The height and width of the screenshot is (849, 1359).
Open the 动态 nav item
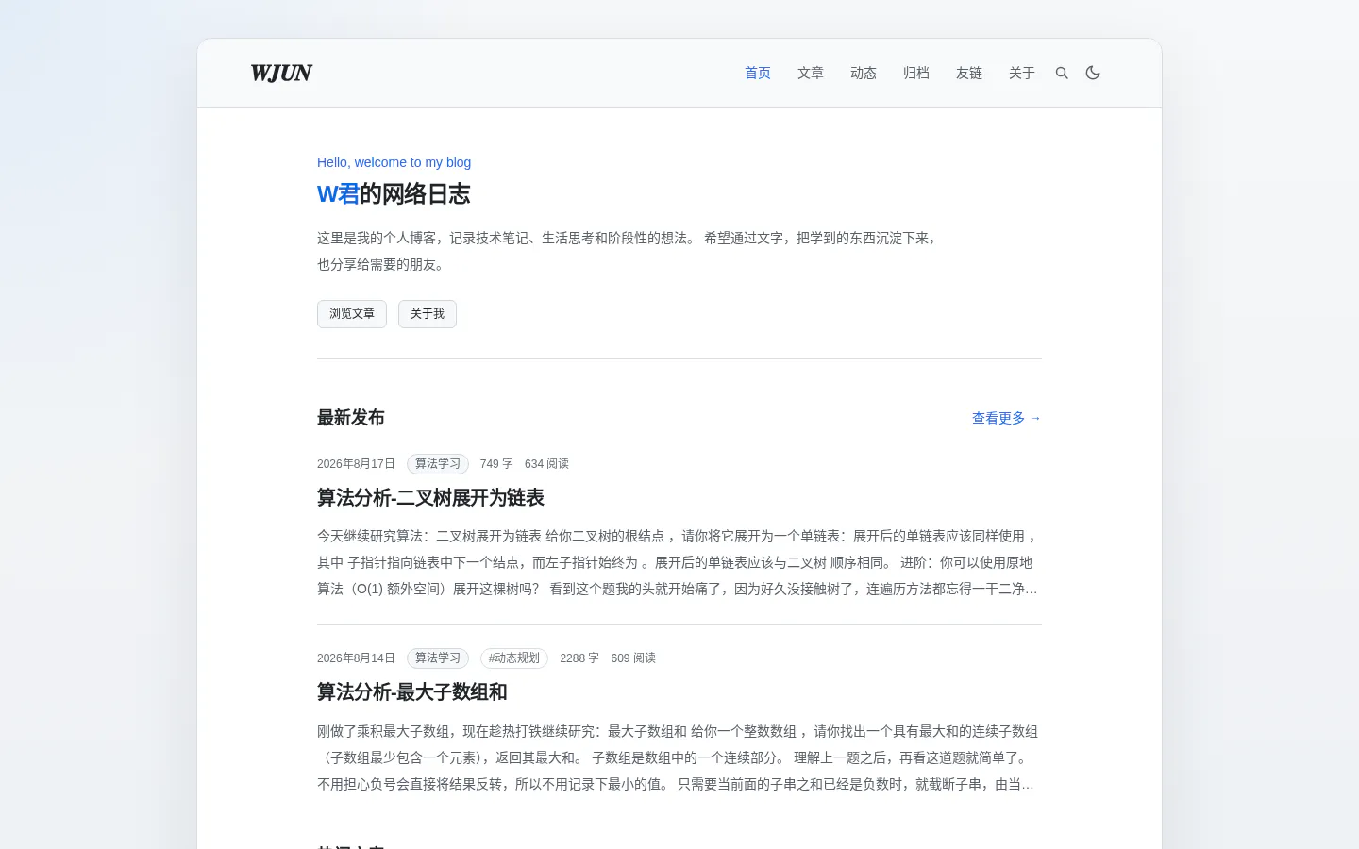pyautogui.click(x=864, y=73)
